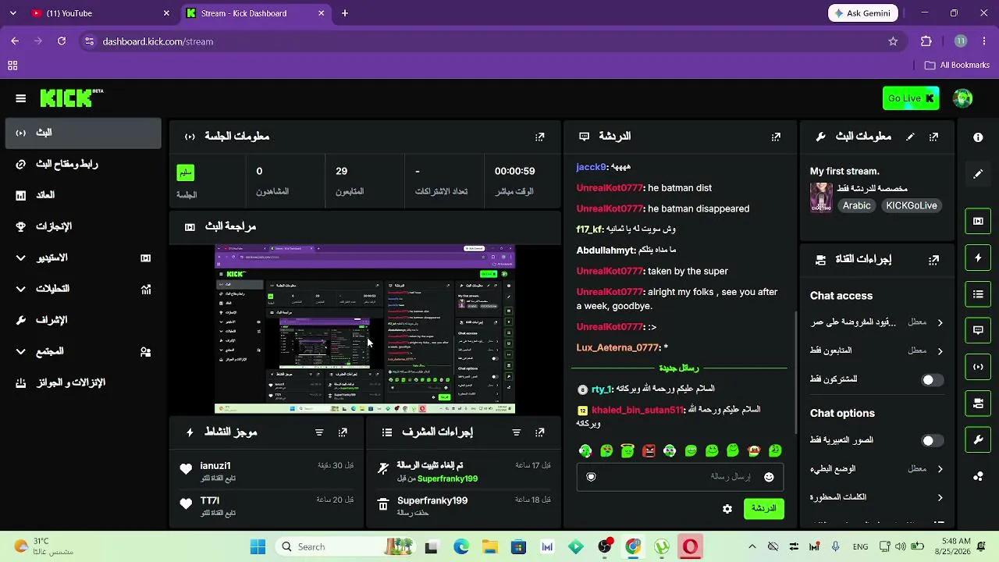Pop out the session info panel

tap(539, 137)
